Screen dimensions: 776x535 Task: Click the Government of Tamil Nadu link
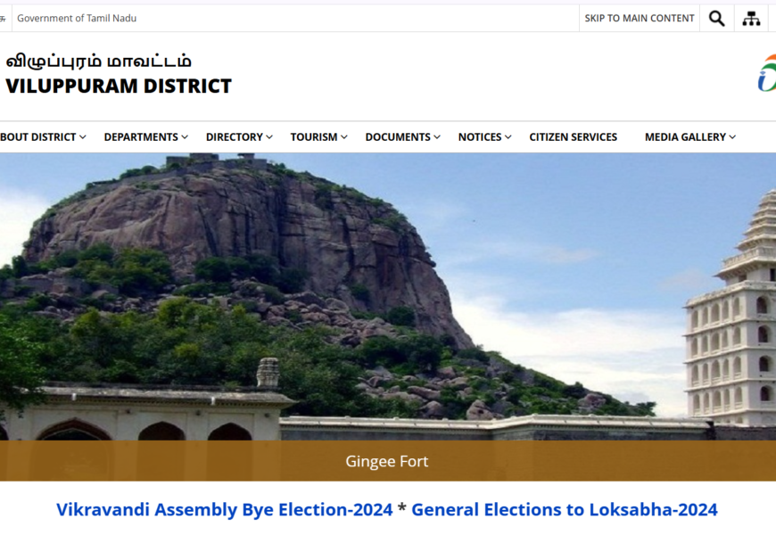coord(77,19)
